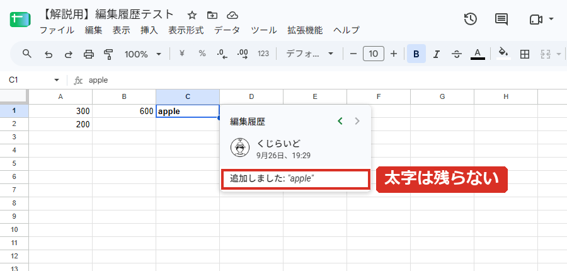Image resolution: width=567 pixels, height=271 pixels.
Task: Open version history clock icon
Action: [x=471, y=19]
